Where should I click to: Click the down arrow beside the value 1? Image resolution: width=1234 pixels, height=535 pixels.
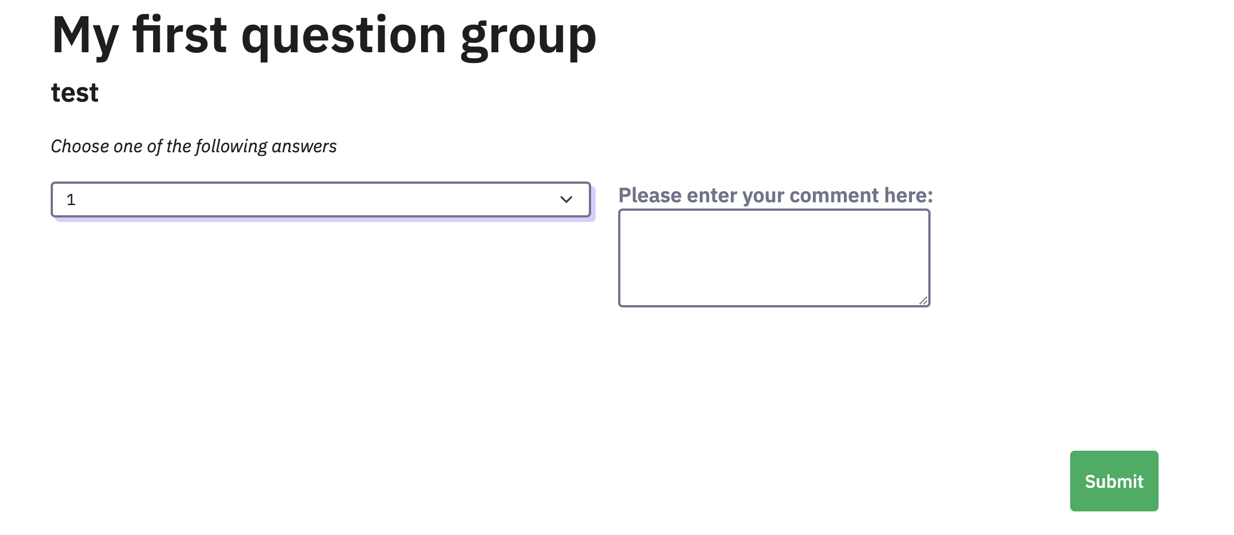coord(566,200)
